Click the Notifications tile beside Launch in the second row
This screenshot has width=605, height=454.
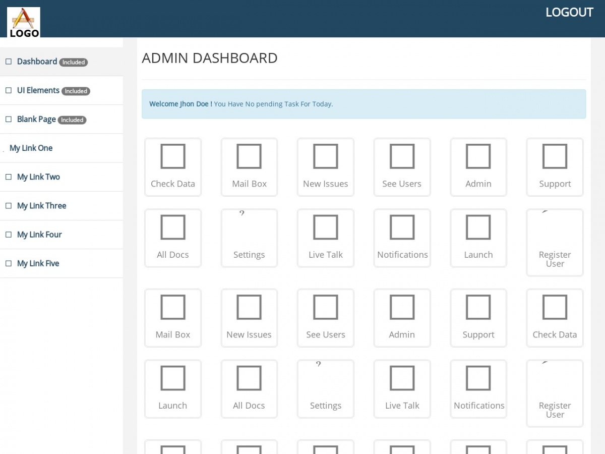point(402,238)
